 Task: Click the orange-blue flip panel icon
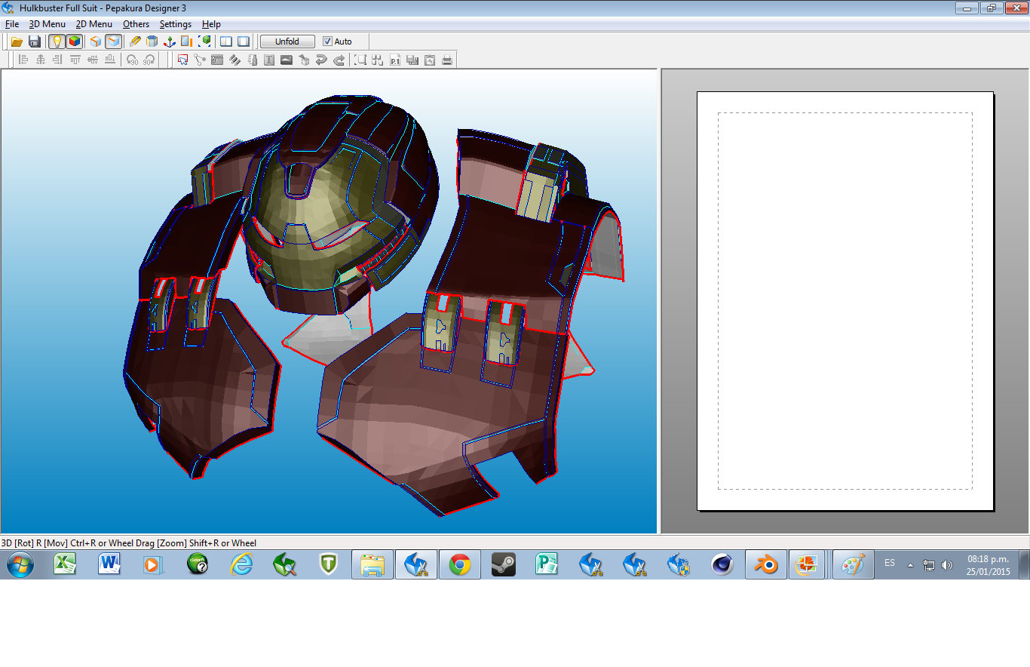[187, 41]
